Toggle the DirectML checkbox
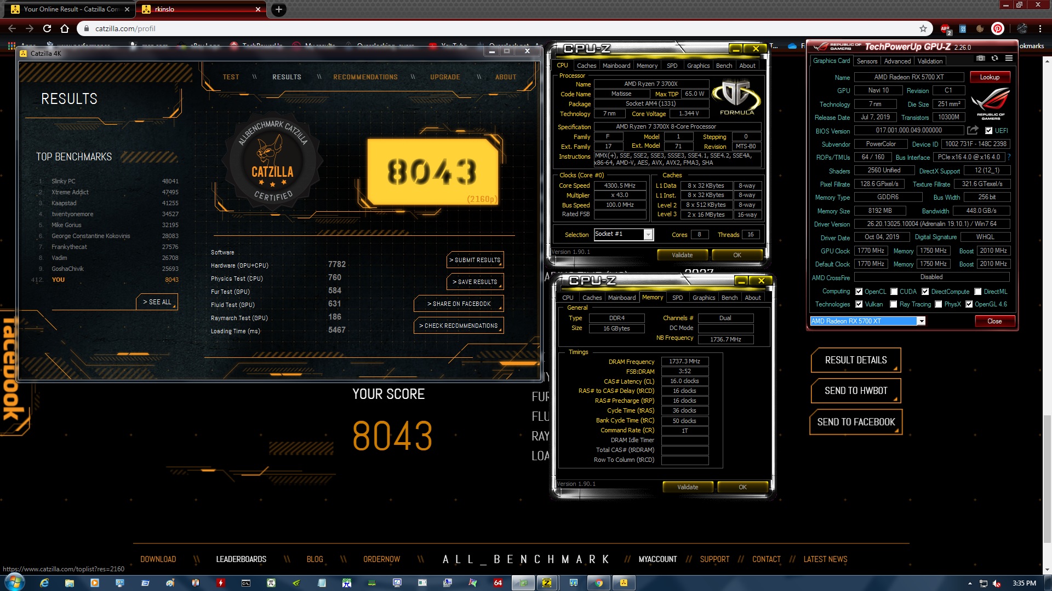The height and width of the screenshot is (591, 1052). click(x=978, y=292)
